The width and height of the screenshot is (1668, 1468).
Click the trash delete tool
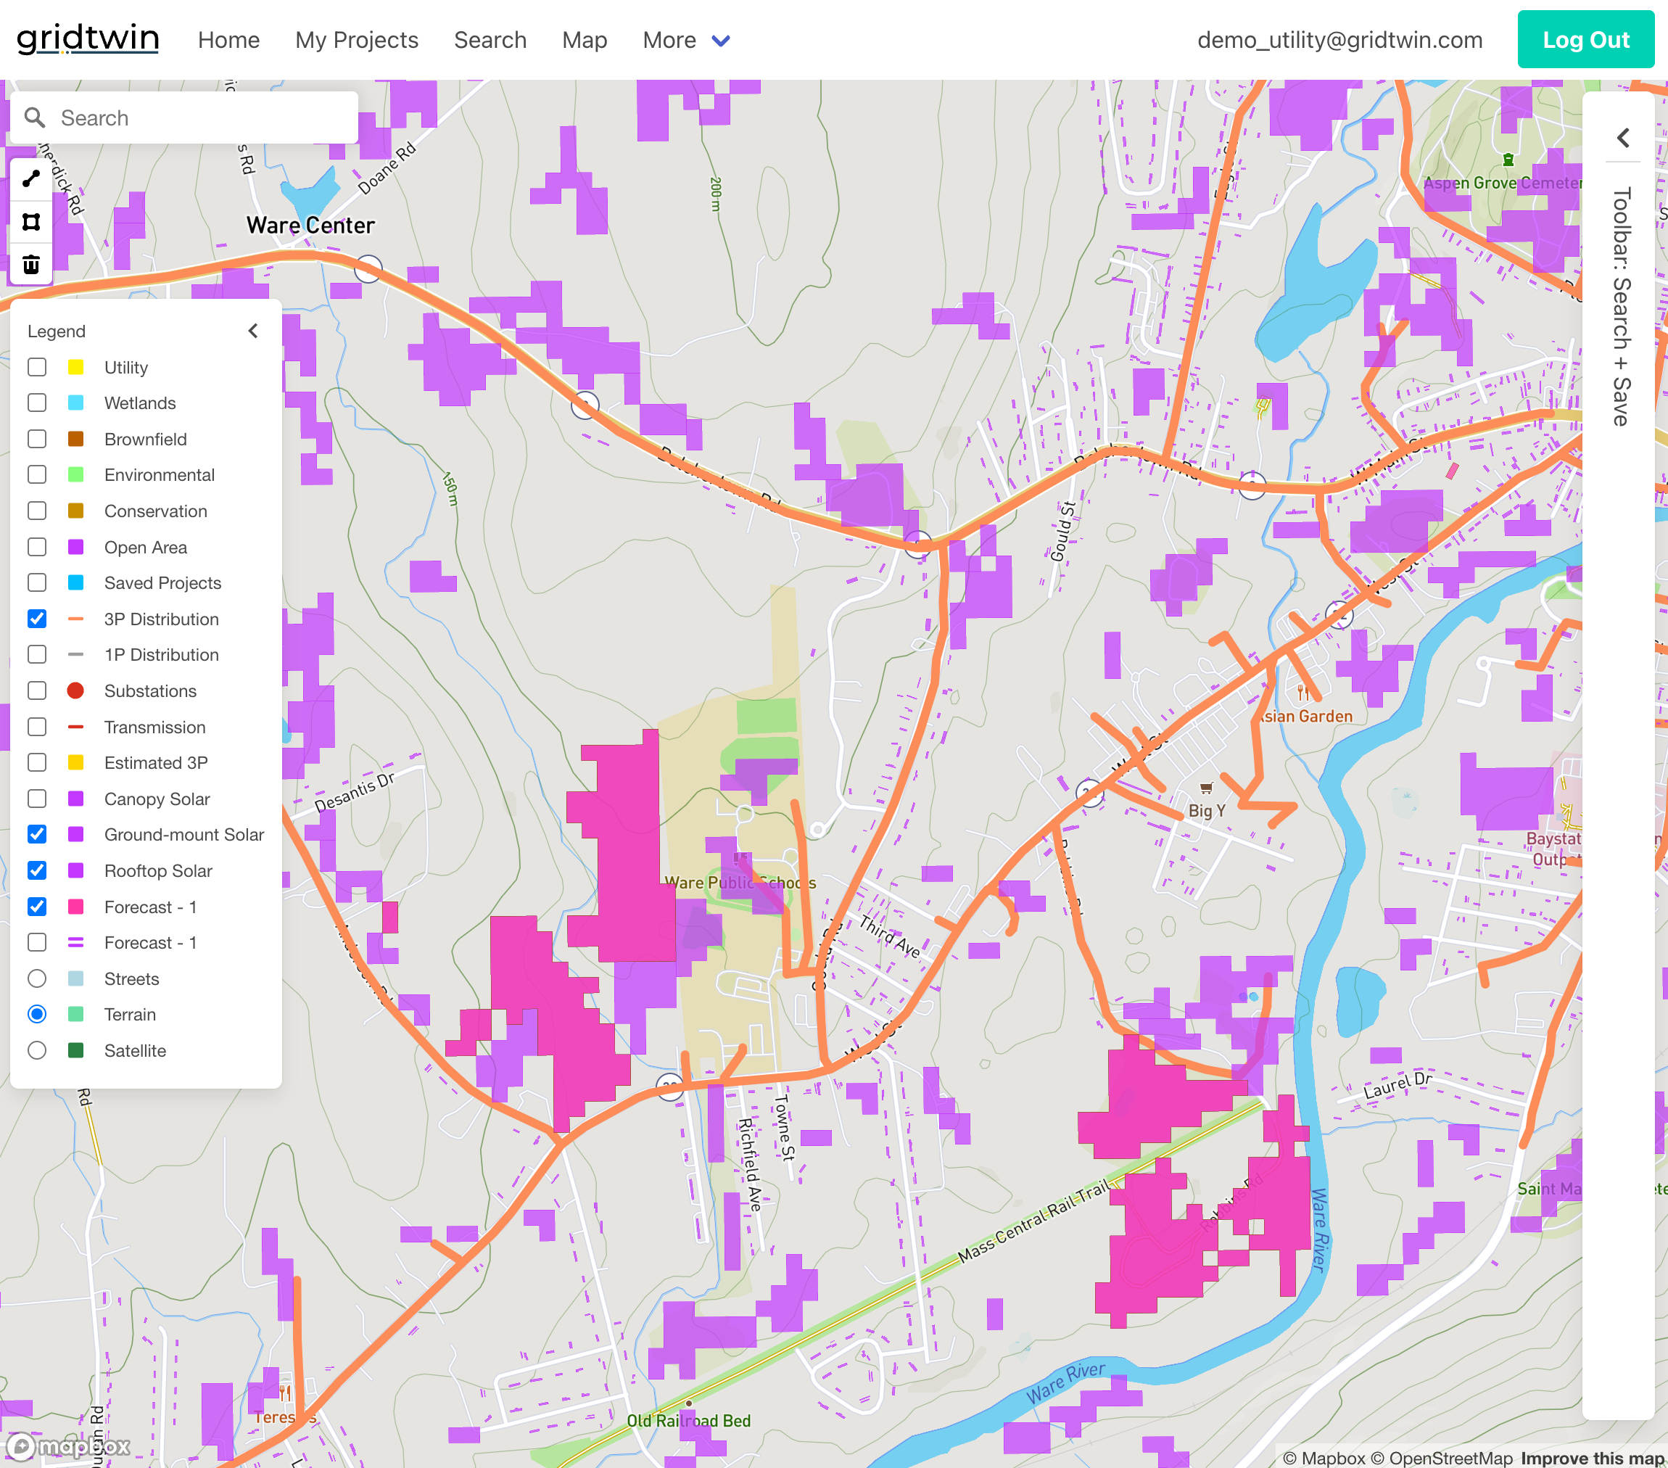click(31, 265)
